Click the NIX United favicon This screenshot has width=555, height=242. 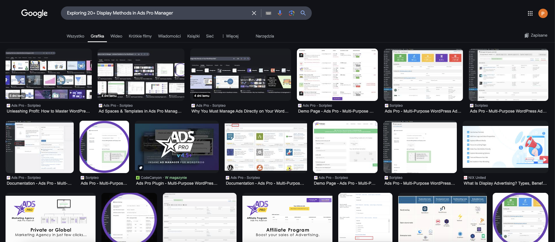point(466,178)
